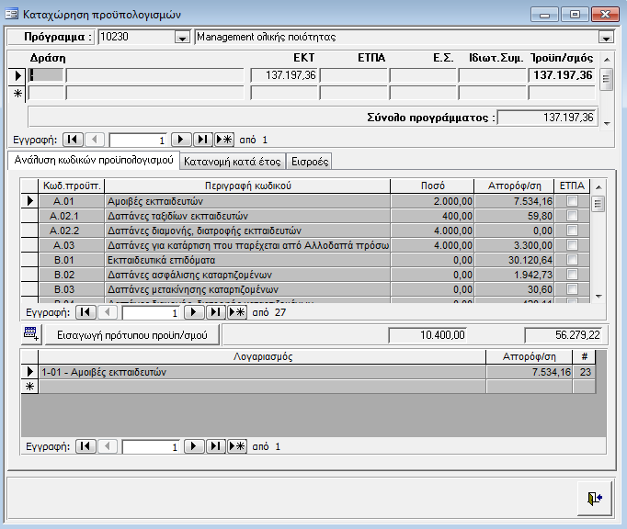Switch to Κατανομή κατά έτος tab

point(232,162)
